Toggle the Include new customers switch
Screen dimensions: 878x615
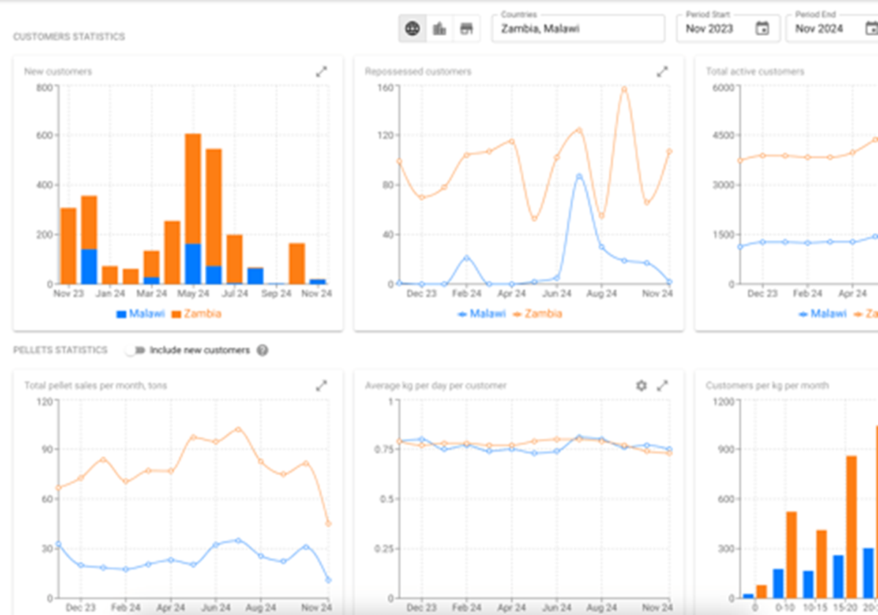point(135,350)
